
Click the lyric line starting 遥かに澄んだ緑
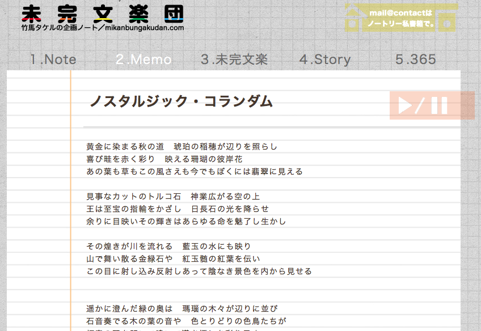[x=182, y=308]
